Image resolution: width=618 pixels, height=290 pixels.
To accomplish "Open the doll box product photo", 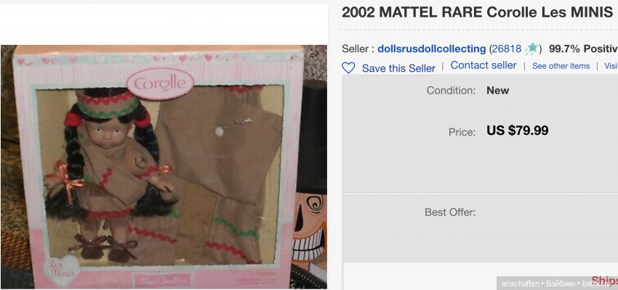I will pos(164,167).
